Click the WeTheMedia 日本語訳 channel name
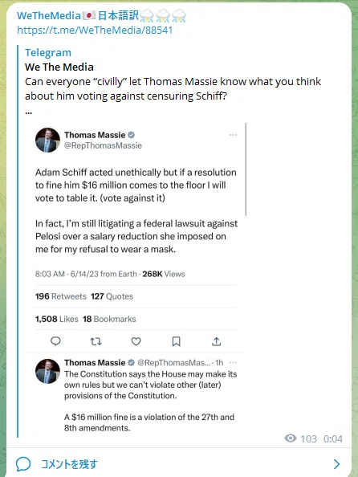Viewport: 358px width, 477px height. [102, 15]
